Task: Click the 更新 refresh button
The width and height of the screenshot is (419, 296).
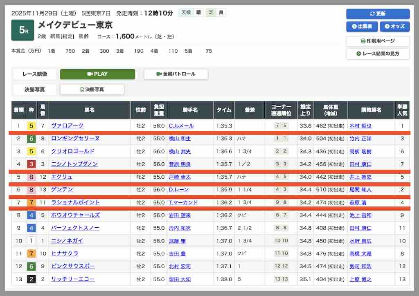Action: (377, 13)
